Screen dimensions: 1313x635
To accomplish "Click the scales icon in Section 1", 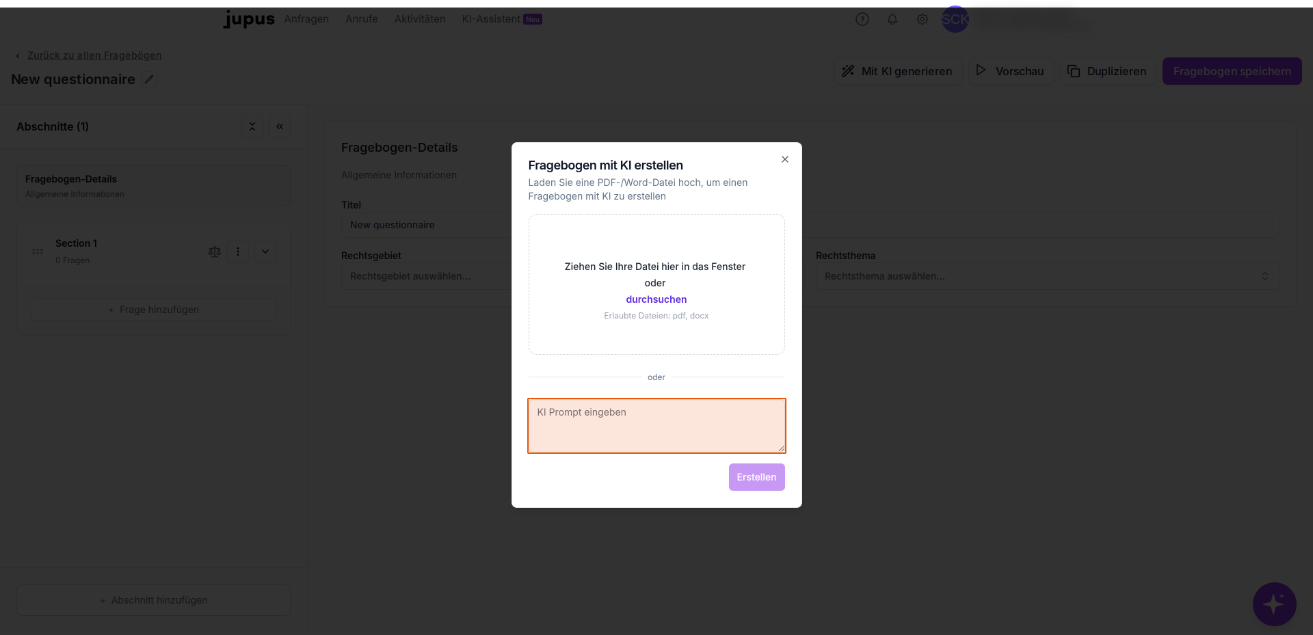I will [x=215, y=252].
